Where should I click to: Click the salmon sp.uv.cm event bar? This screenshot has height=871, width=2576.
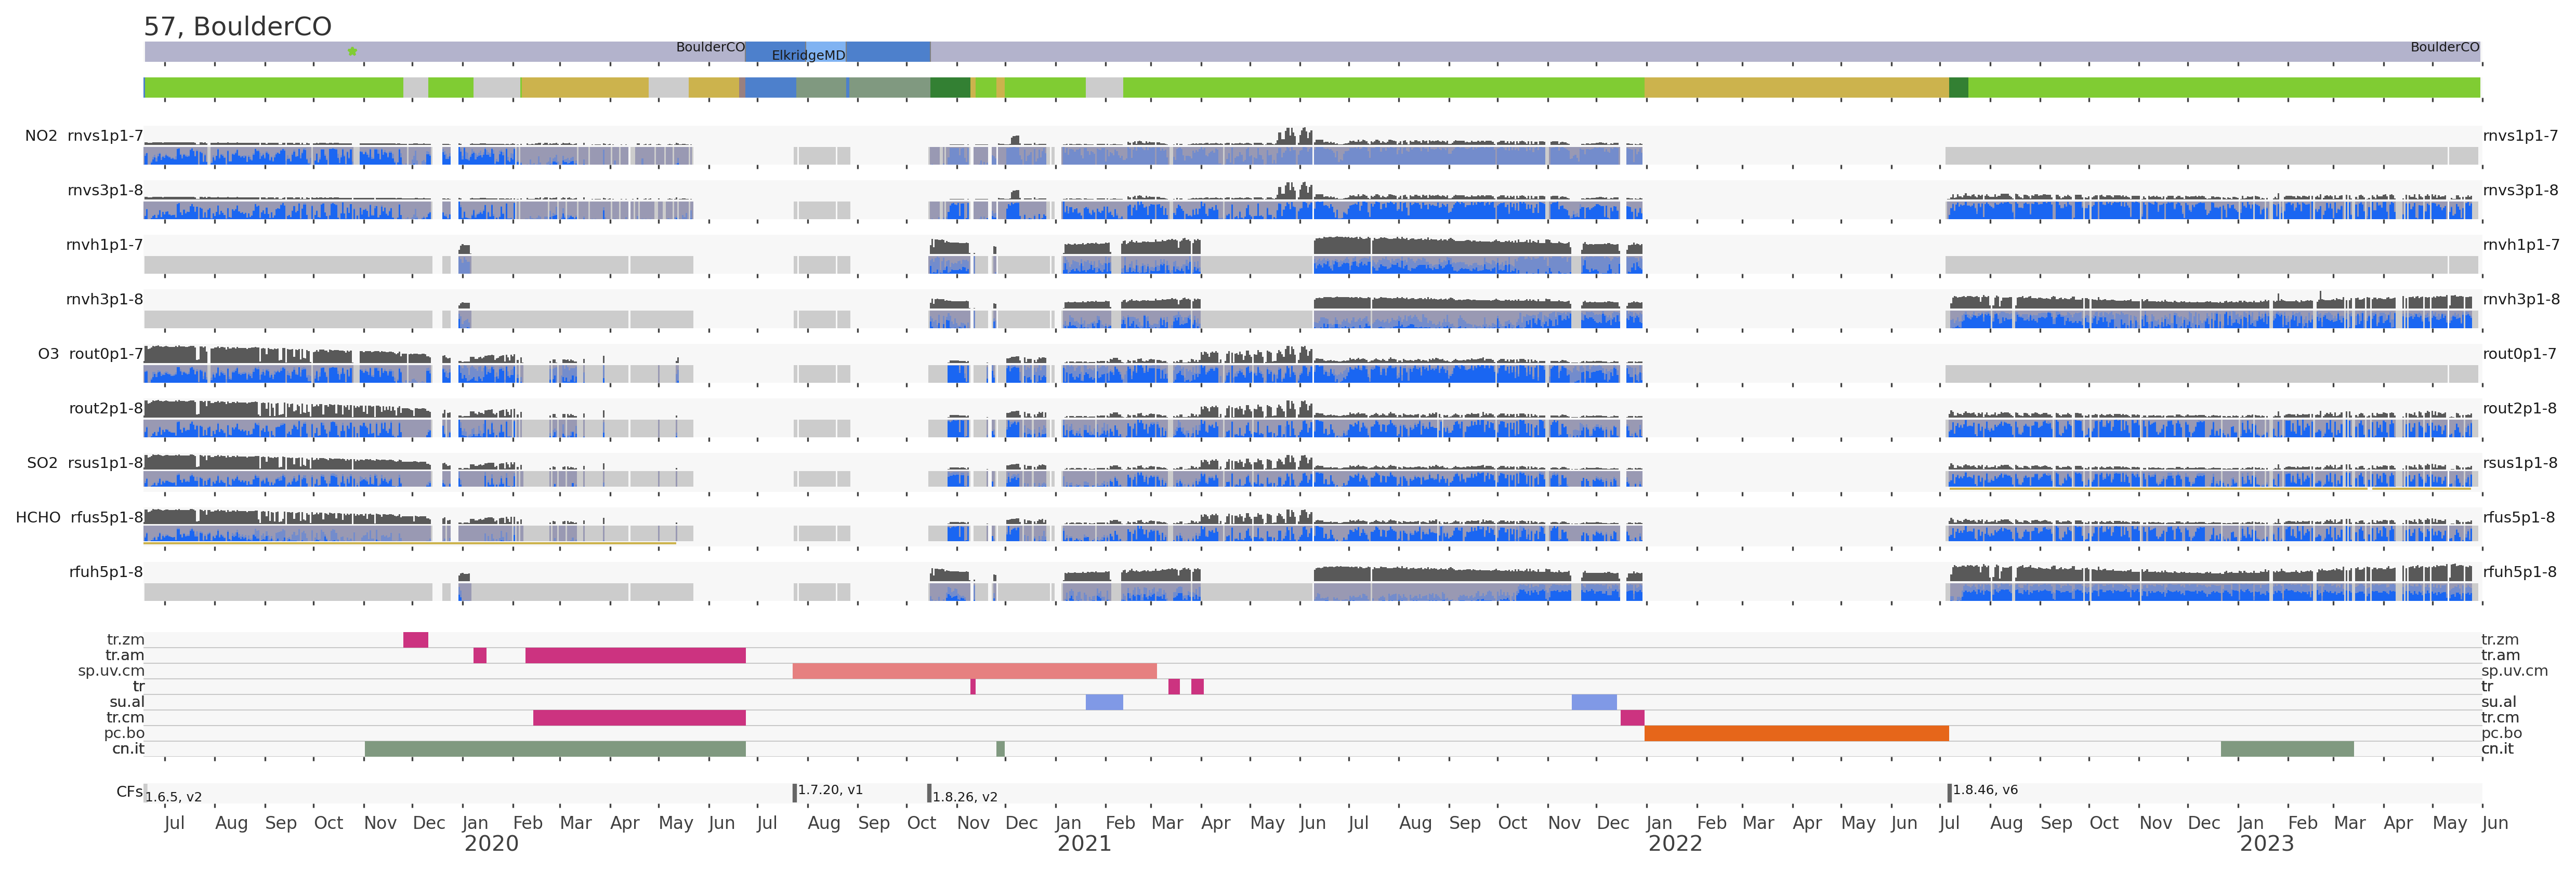point(974,671)
